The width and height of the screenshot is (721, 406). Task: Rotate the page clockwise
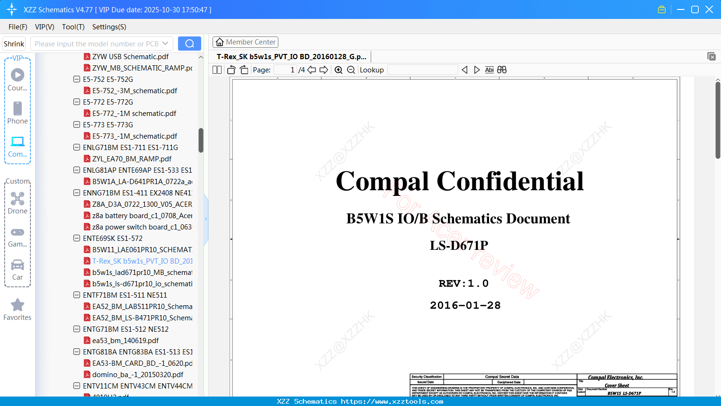click(244, 70)
